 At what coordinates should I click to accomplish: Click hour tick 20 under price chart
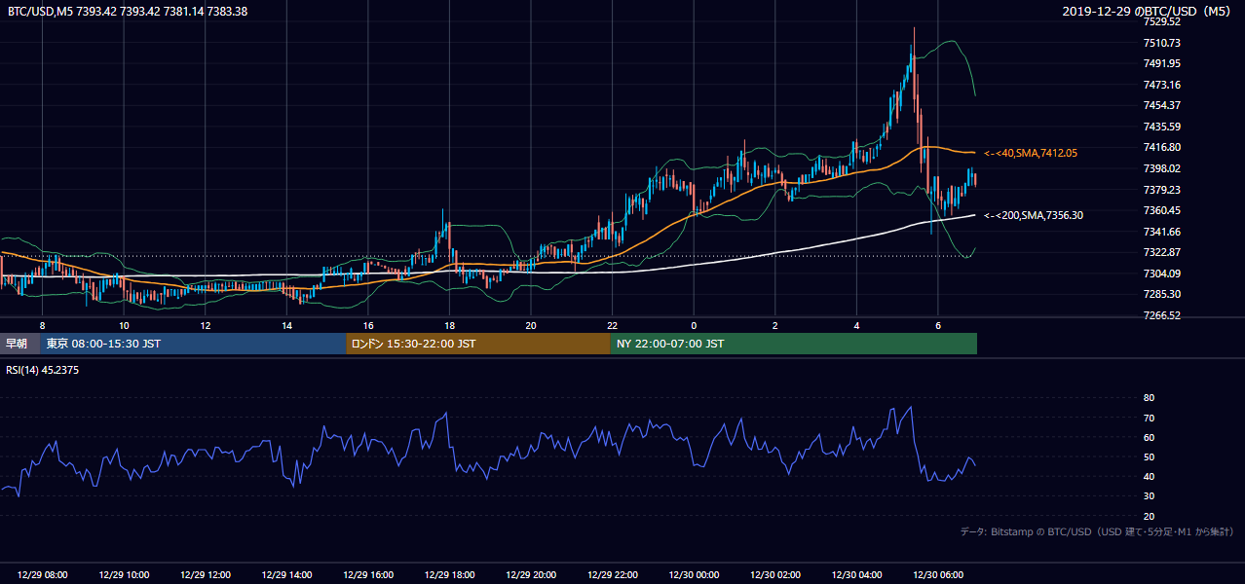[531, 325]
